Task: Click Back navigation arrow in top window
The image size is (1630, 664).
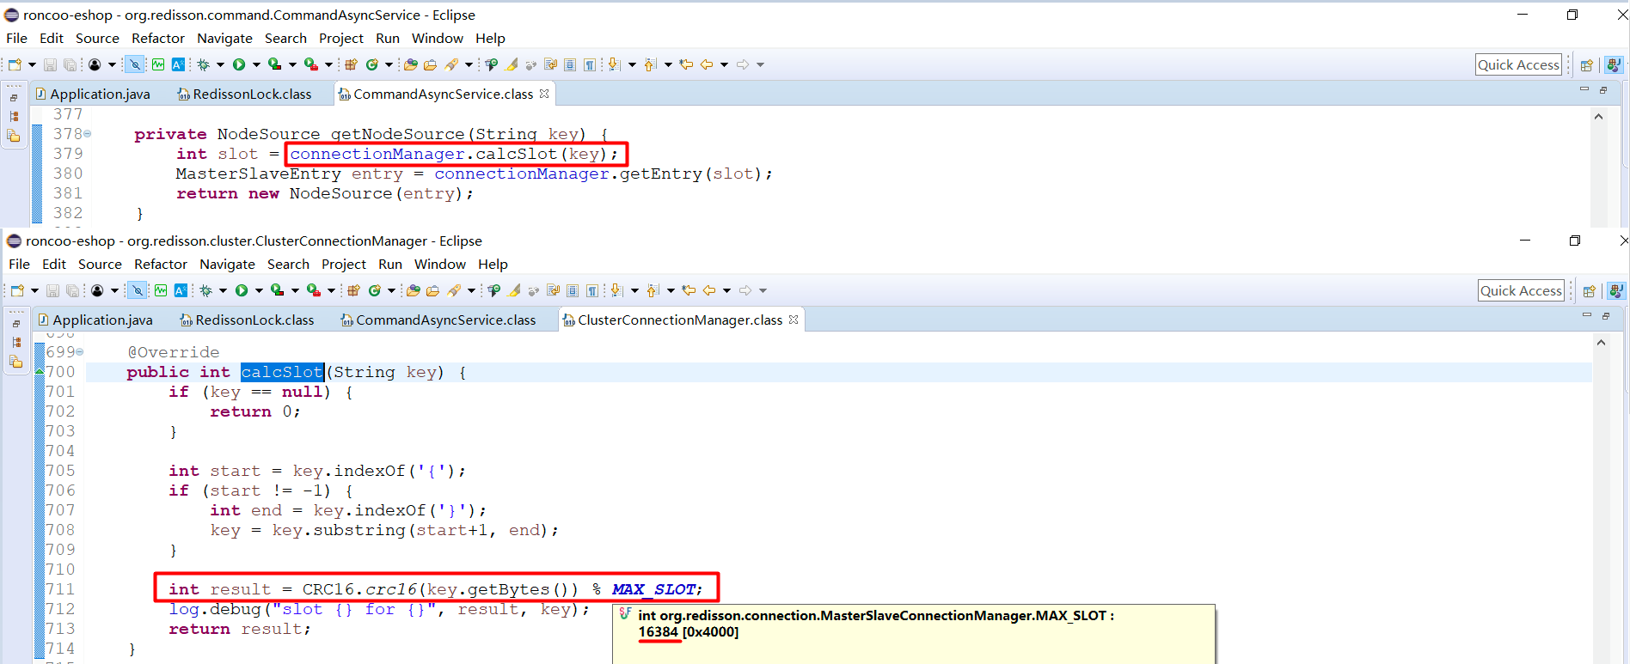Action: [x=707, y=64]
